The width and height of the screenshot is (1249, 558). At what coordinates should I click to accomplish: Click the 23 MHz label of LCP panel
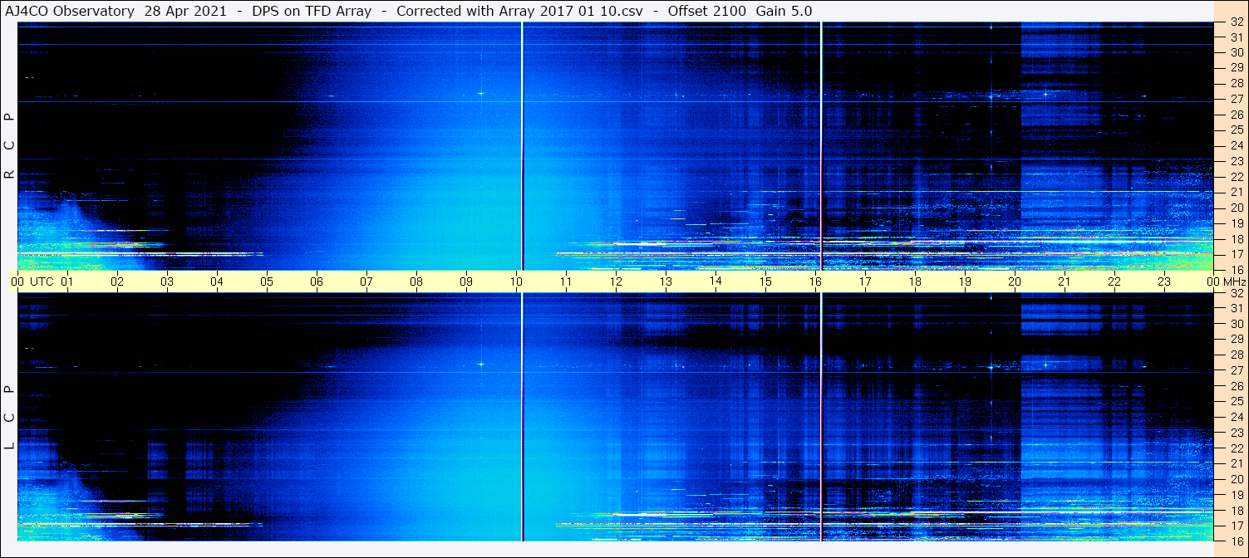tap(1236, 433)
